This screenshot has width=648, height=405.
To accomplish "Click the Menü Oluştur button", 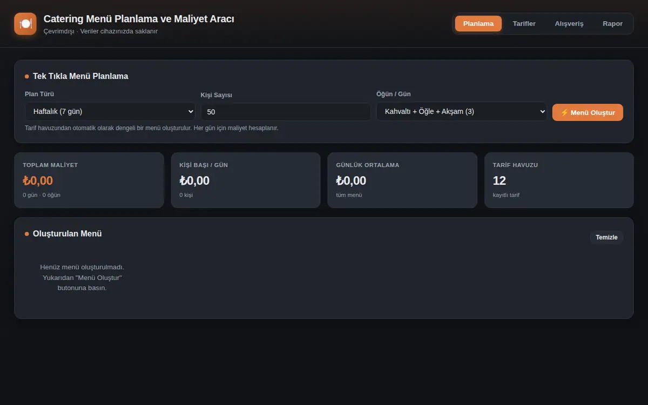I will [588, 112].
